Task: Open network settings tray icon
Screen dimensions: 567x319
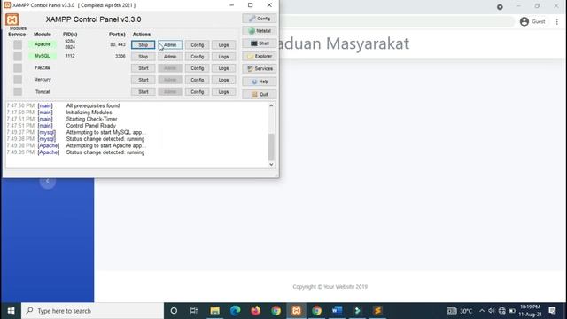Action: pos(502,311)
